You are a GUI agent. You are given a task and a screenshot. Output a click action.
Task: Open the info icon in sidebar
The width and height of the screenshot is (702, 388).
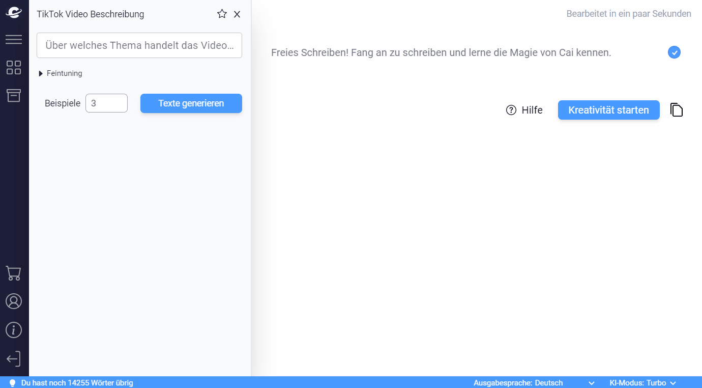point(14,330)
